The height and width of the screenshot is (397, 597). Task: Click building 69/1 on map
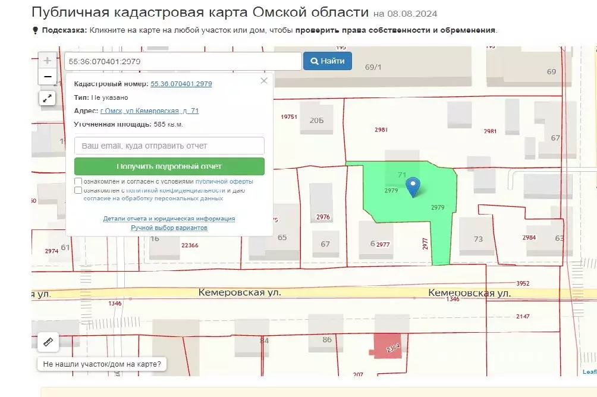coord(373,67)
